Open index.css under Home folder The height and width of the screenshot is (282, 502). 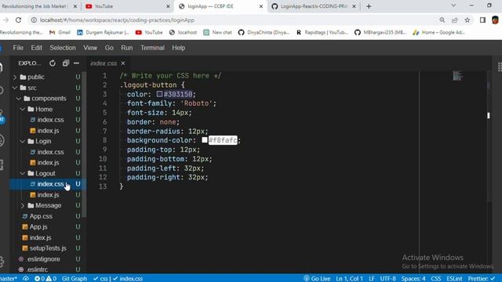click(50, 120)
